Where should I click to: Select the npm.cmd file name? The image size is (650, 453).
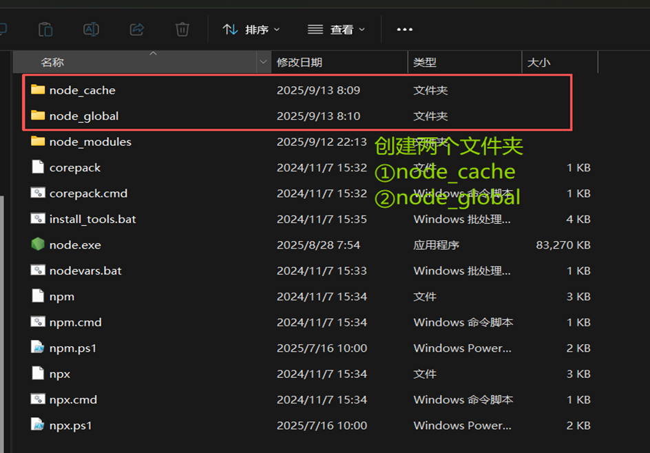click(x=76, y=322)
